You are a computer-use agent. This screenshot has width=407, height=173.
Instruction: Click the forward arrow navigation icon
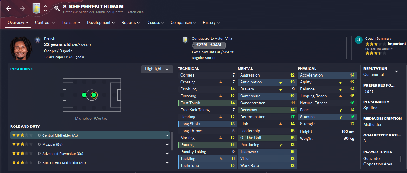(22, 8)
